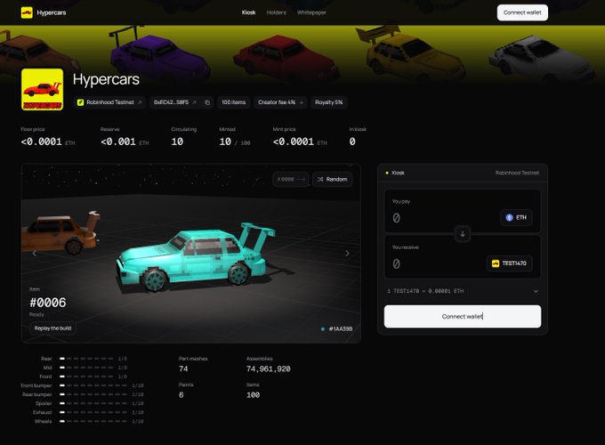
Task: Show previous car with left chevron
Action: click(x=35, y=253)
